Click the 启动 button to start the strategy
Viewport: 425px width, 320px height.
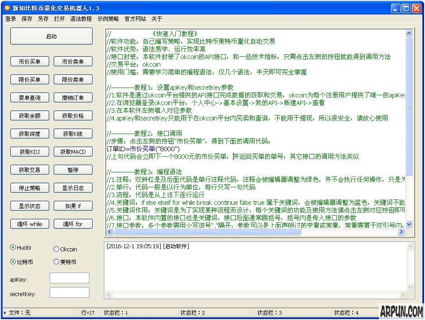pos(51,36)
